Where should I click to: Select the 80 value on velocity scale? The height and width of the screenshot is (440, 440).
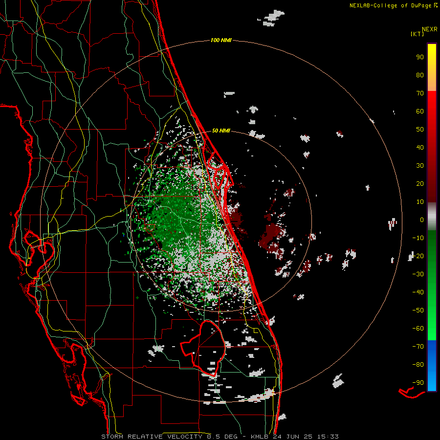point(420,75)
